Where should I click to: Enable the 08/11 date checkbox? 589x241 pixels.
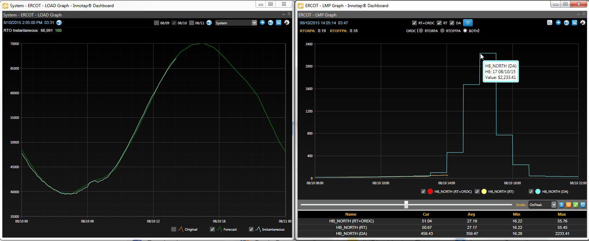click(191, 23)
